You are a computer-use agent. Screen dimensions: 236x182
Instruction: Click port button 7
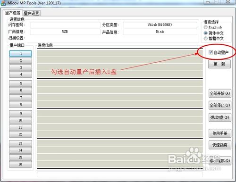tap(21, 98)
